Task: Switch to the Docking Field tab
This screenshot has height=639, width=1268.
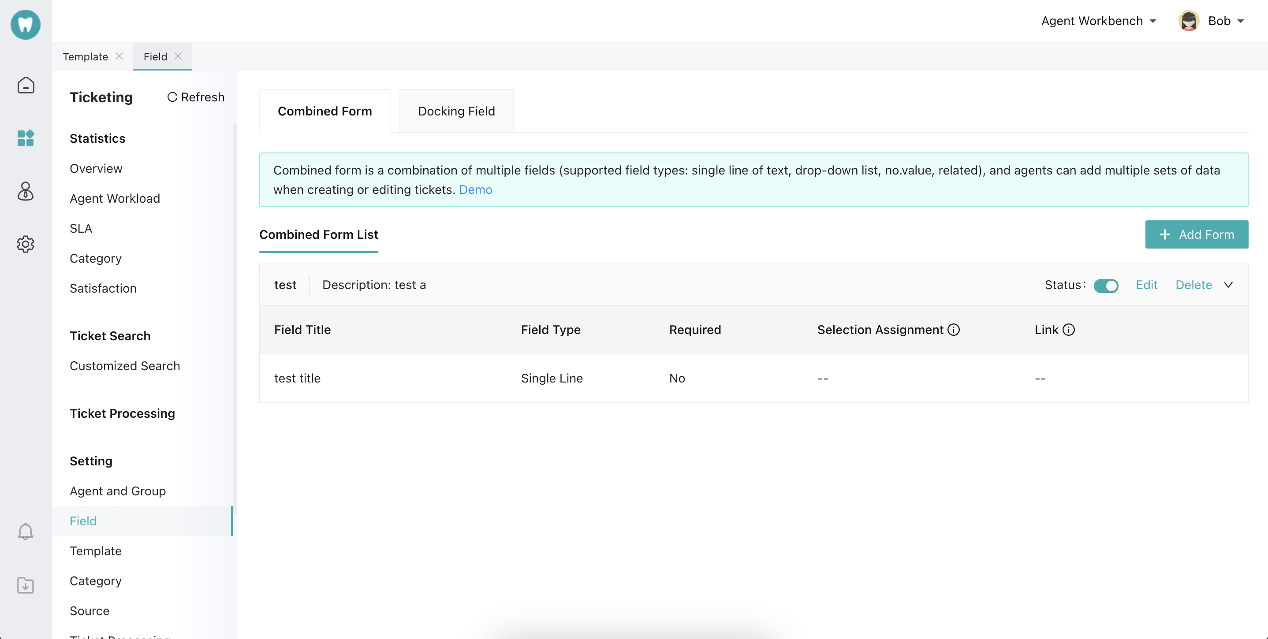Action: click(456, 111)
